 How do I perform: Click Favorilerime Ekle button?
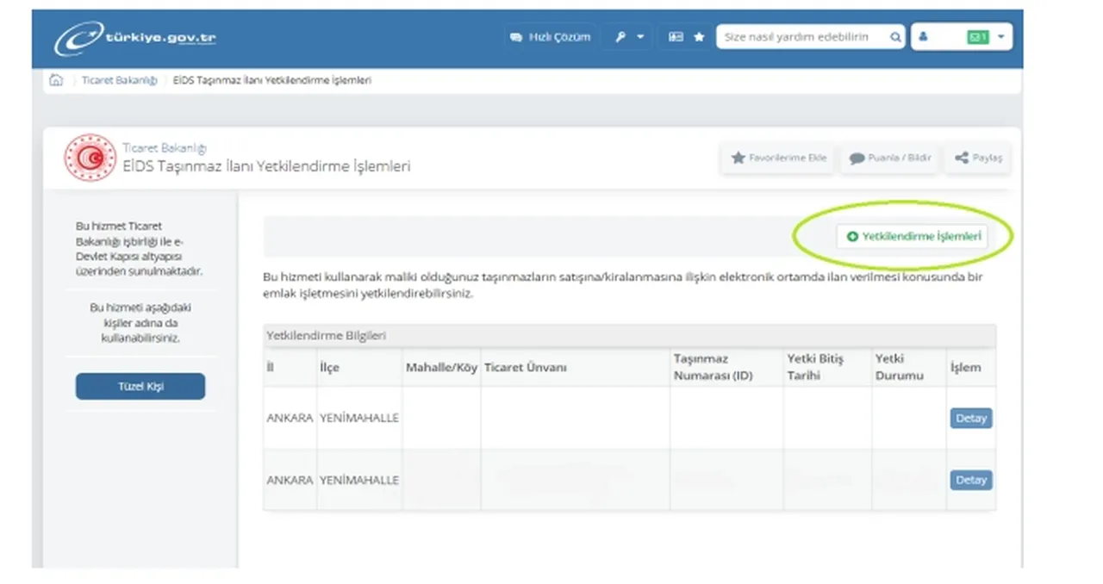click(778, 158)
